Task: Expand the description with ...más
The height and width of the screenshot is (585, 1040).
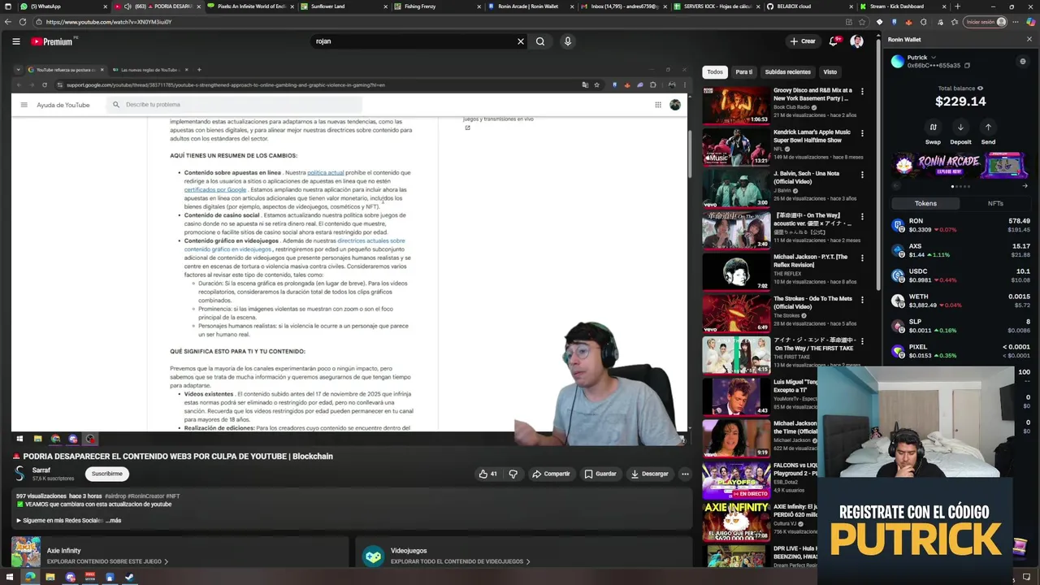Action: (x=112, y=520)
